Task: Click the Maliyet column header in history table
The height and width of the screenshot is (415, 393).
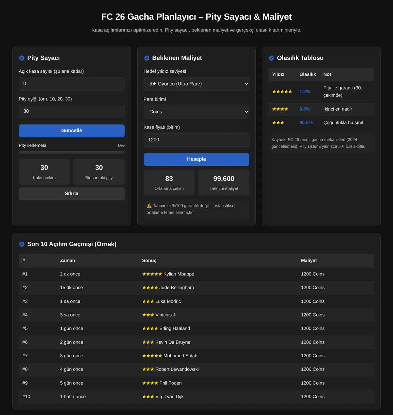Action: click(x=309, y=261)
